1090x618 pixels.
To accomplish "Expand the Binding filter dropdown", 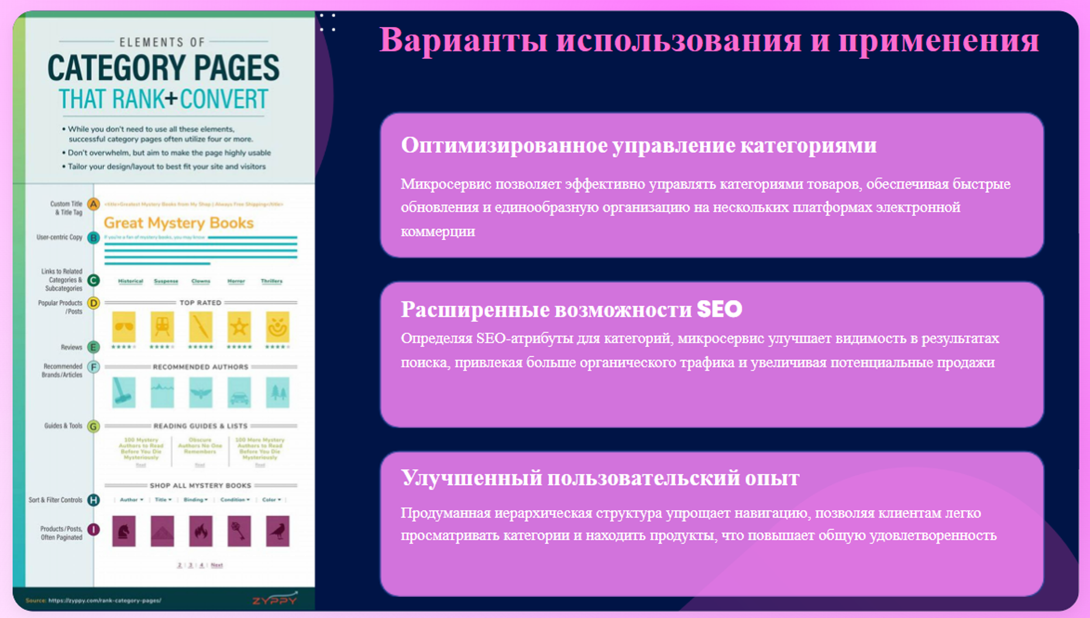I will point(195,500).
